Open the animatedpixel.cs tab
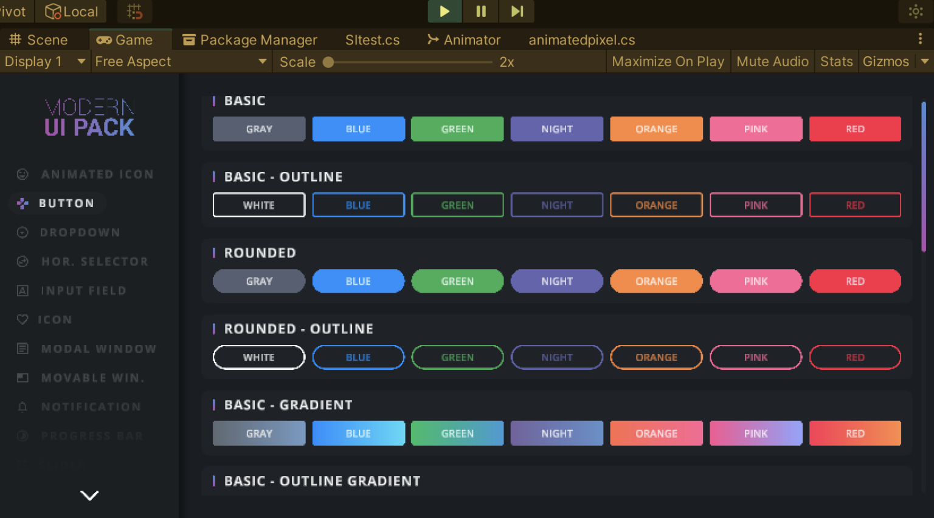 coord(581,39)
